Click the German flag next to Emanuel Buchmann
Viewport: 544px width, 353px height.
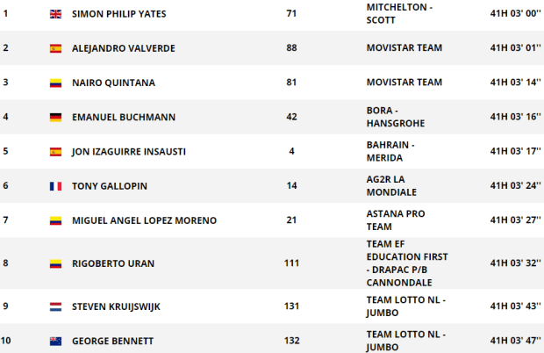[x=56, y=117]
